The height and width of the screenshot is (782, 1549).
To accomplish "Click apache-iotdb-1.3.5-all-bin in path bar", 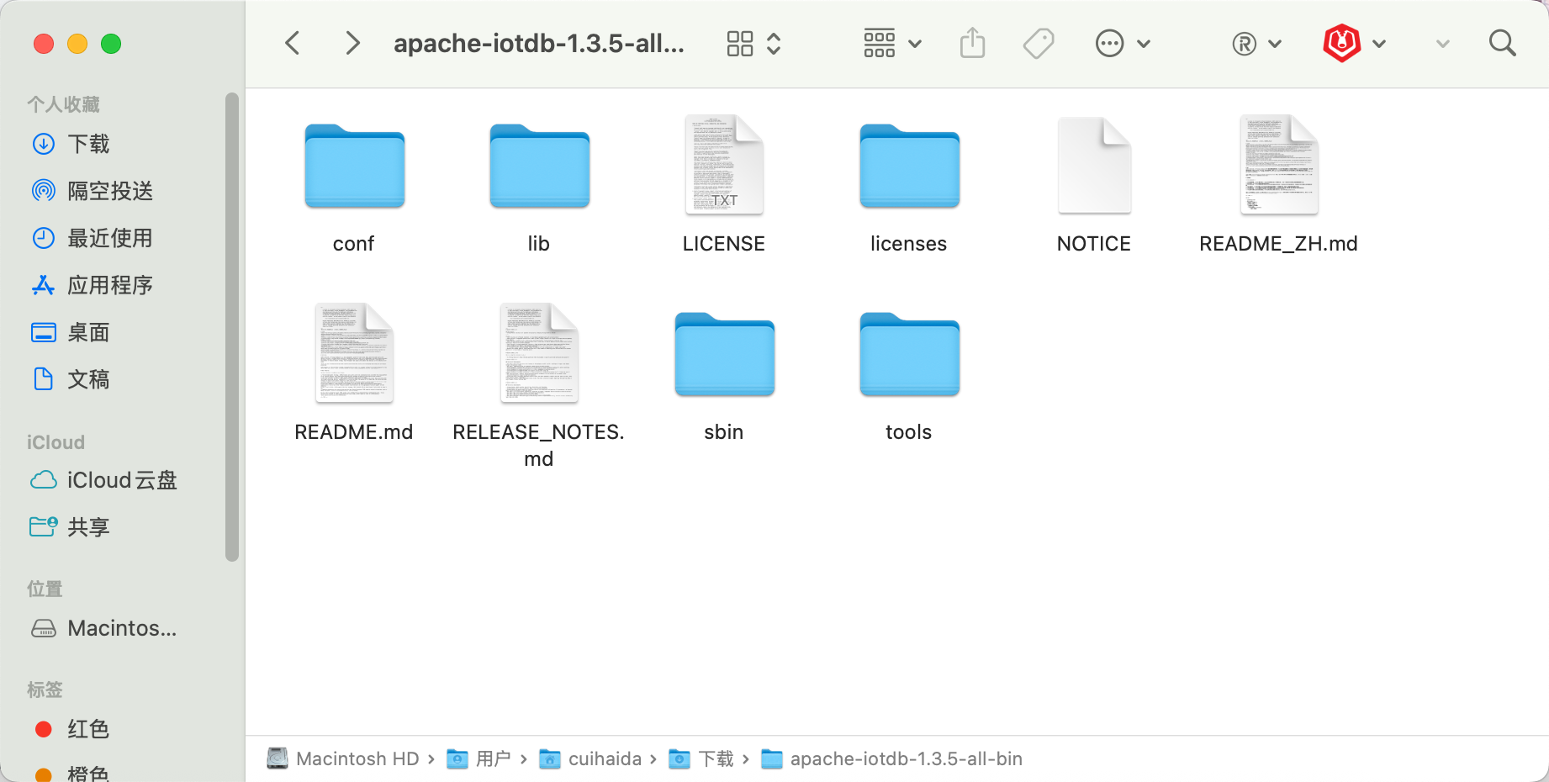I will pos(891,758).
